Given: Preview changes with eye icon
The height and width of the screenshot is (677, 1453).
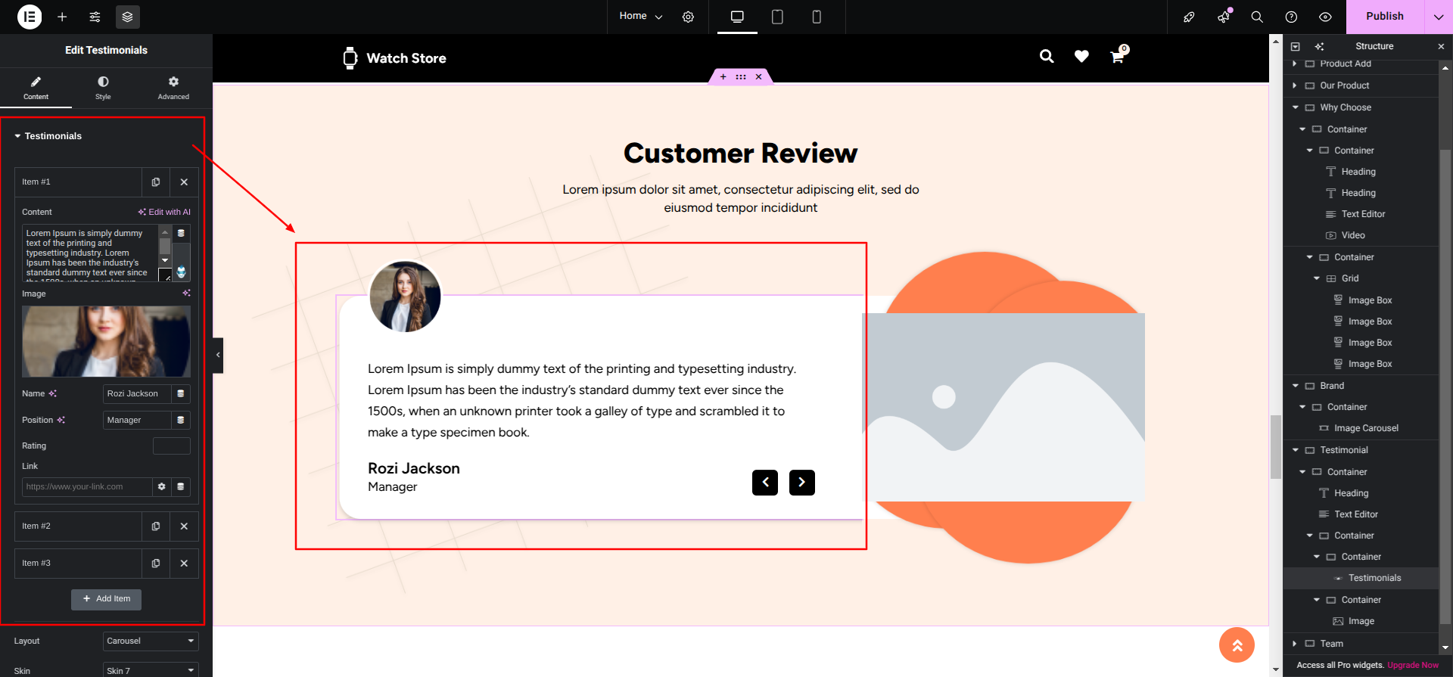Looking at the screenshot, I should pyautogui.click(x=1325, y=17).
